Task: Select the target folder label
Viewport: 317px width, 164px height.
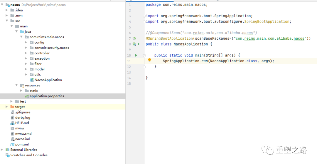Action: click(x=20, y=107)
